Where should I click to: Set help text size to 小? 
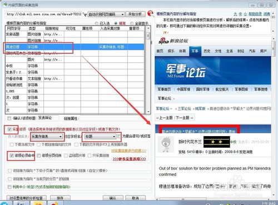point(245,14)
